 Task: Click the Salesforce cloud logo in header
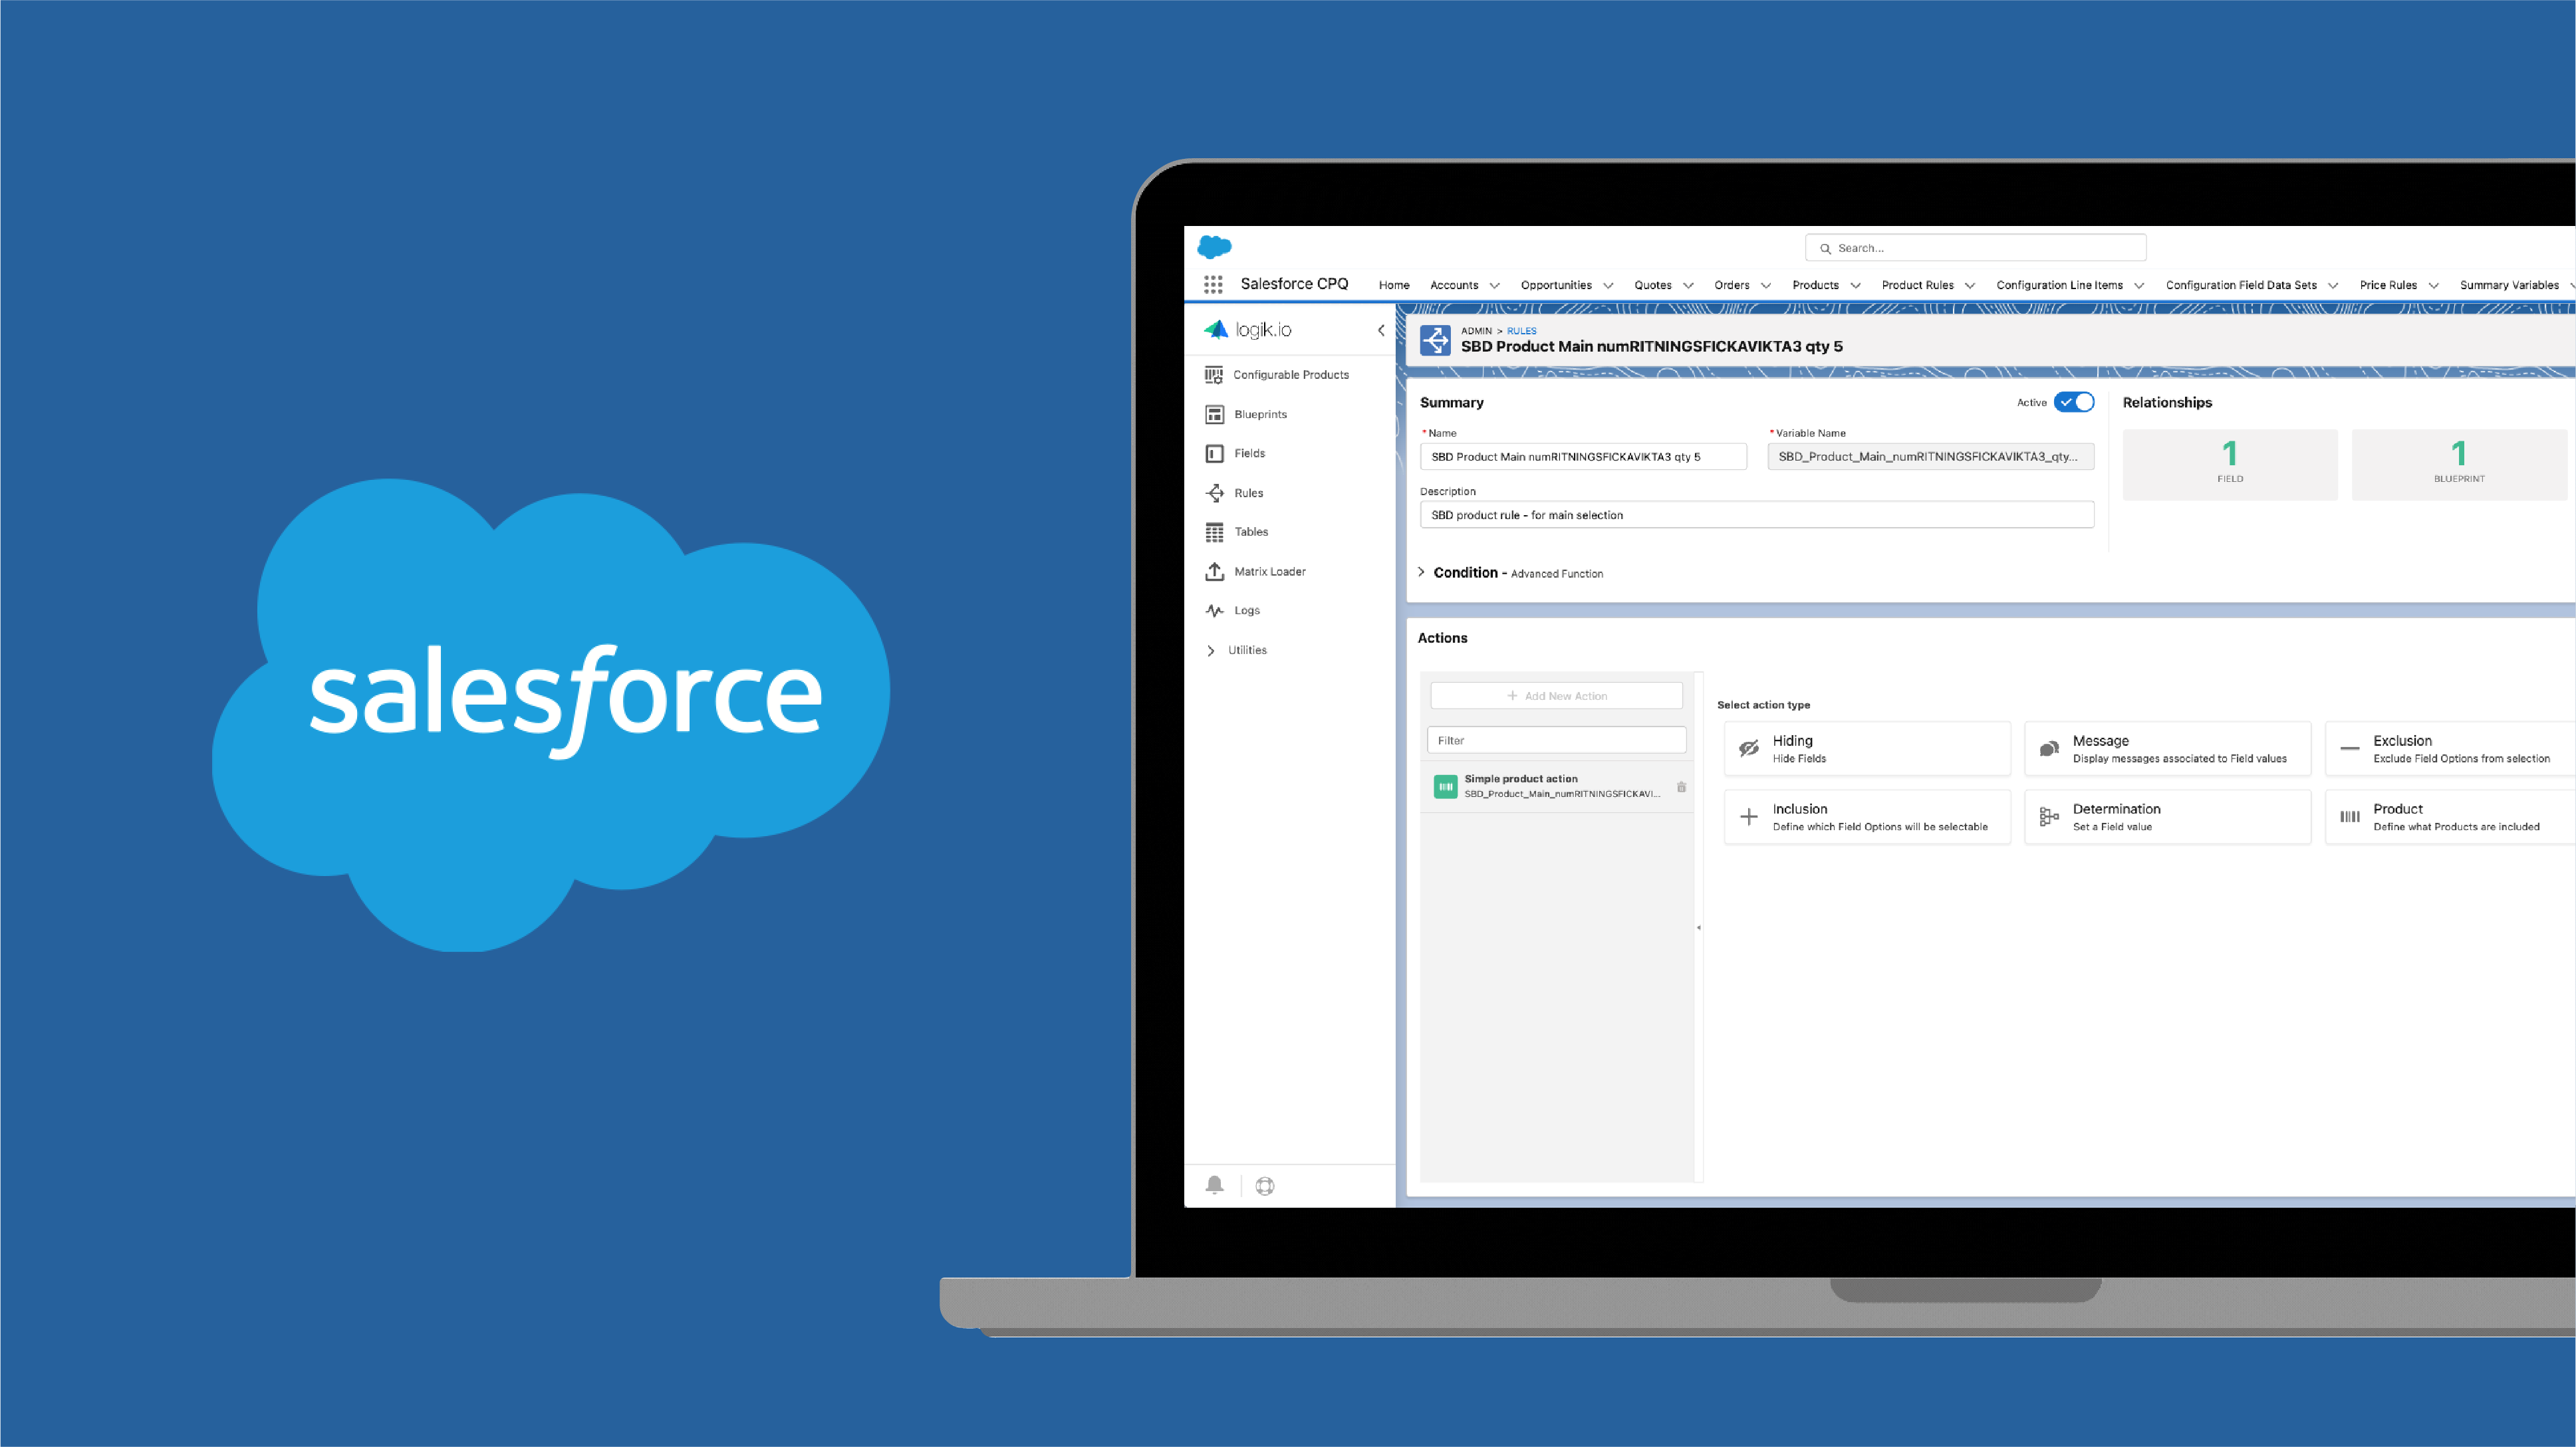click(x=1214, y=247)
